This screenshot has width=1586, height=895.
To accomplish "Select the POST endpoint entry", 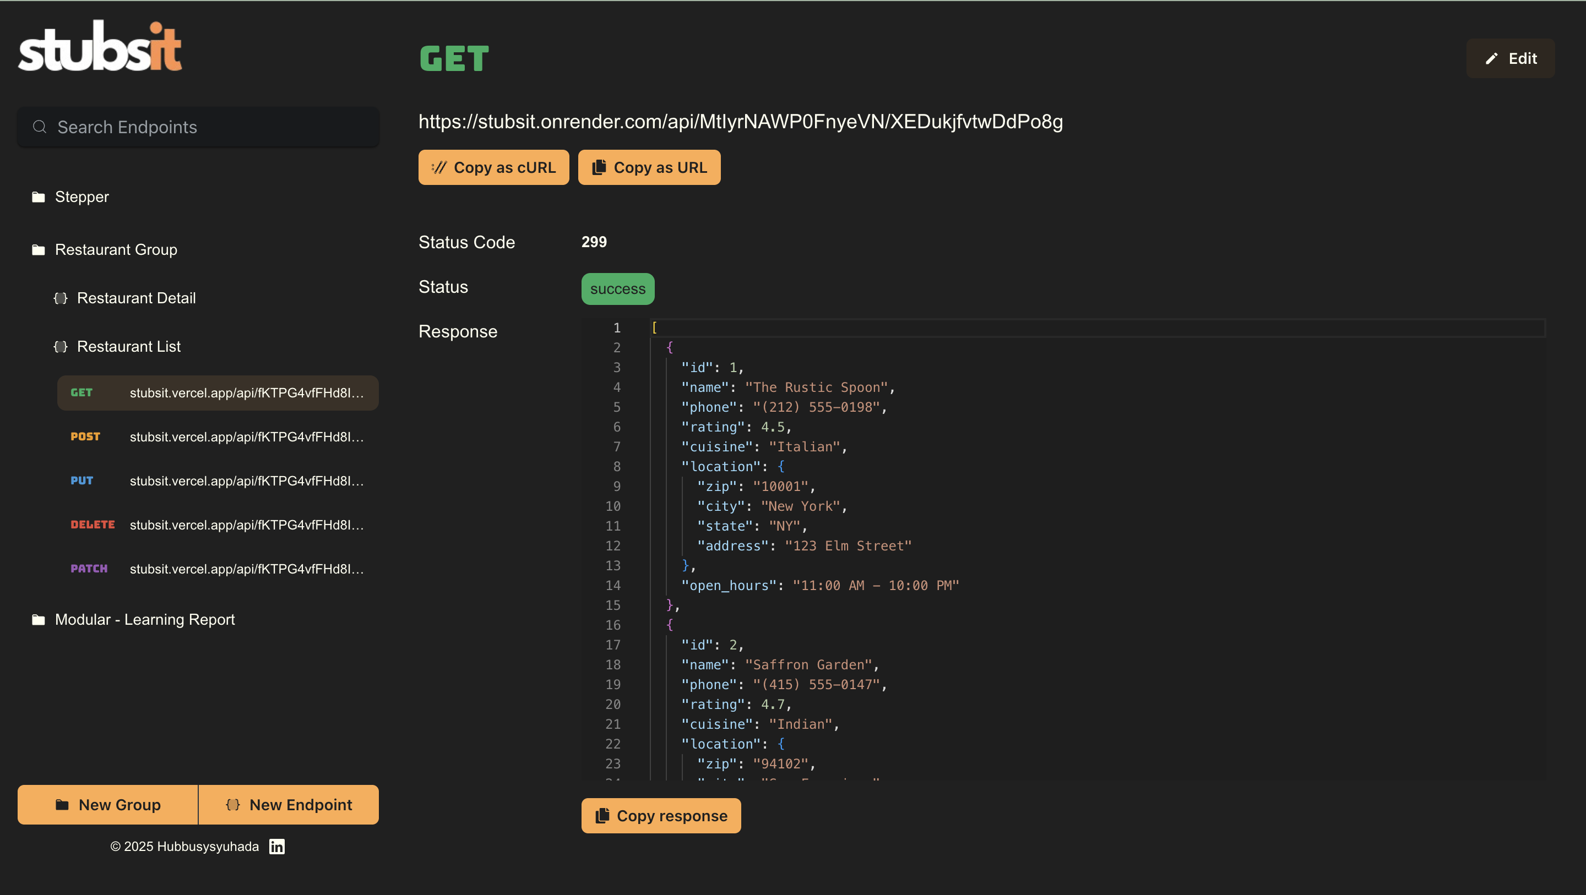I will (x=218, y=437).
